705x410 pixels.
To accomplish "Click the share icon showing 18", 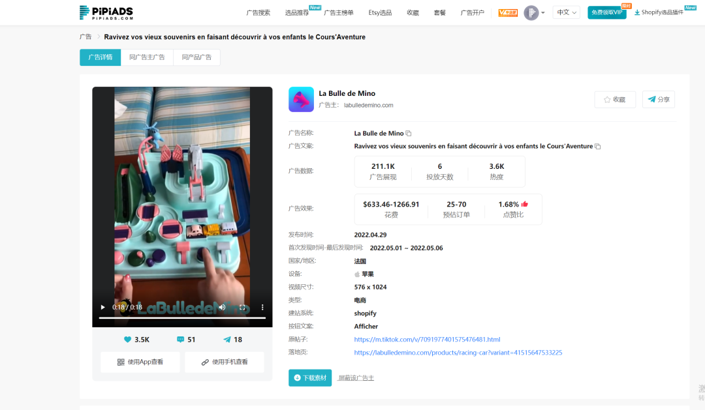I will tap(227, 340).
